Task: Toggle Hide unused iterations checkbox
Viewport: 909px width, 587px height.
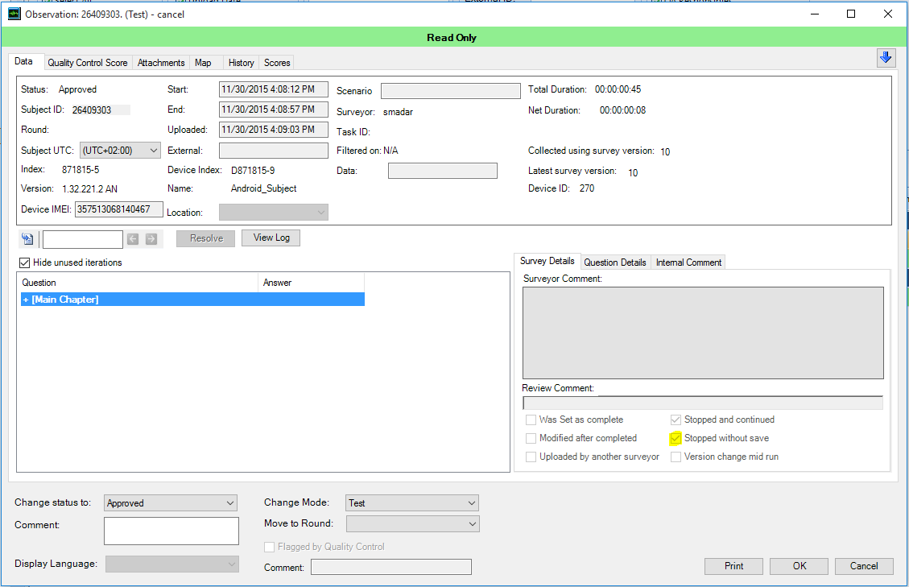Action: tap(24, 262)
